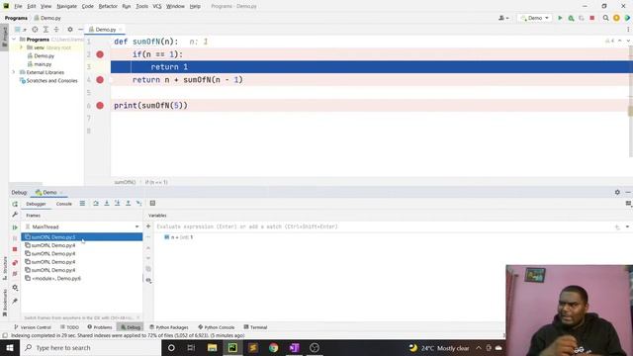This screenshot has height=356, width=633.
Task: Open File Explorer from the Windows taskbar
Action: (x=212, y=347)
